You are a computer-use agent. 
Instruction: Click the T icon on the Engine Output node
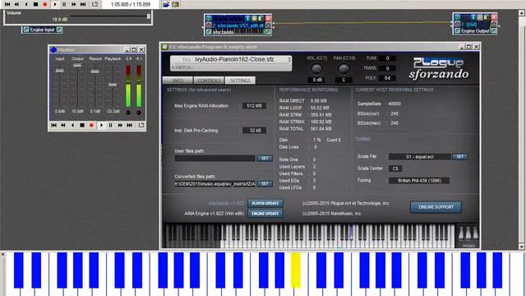(x=473, y=16)
